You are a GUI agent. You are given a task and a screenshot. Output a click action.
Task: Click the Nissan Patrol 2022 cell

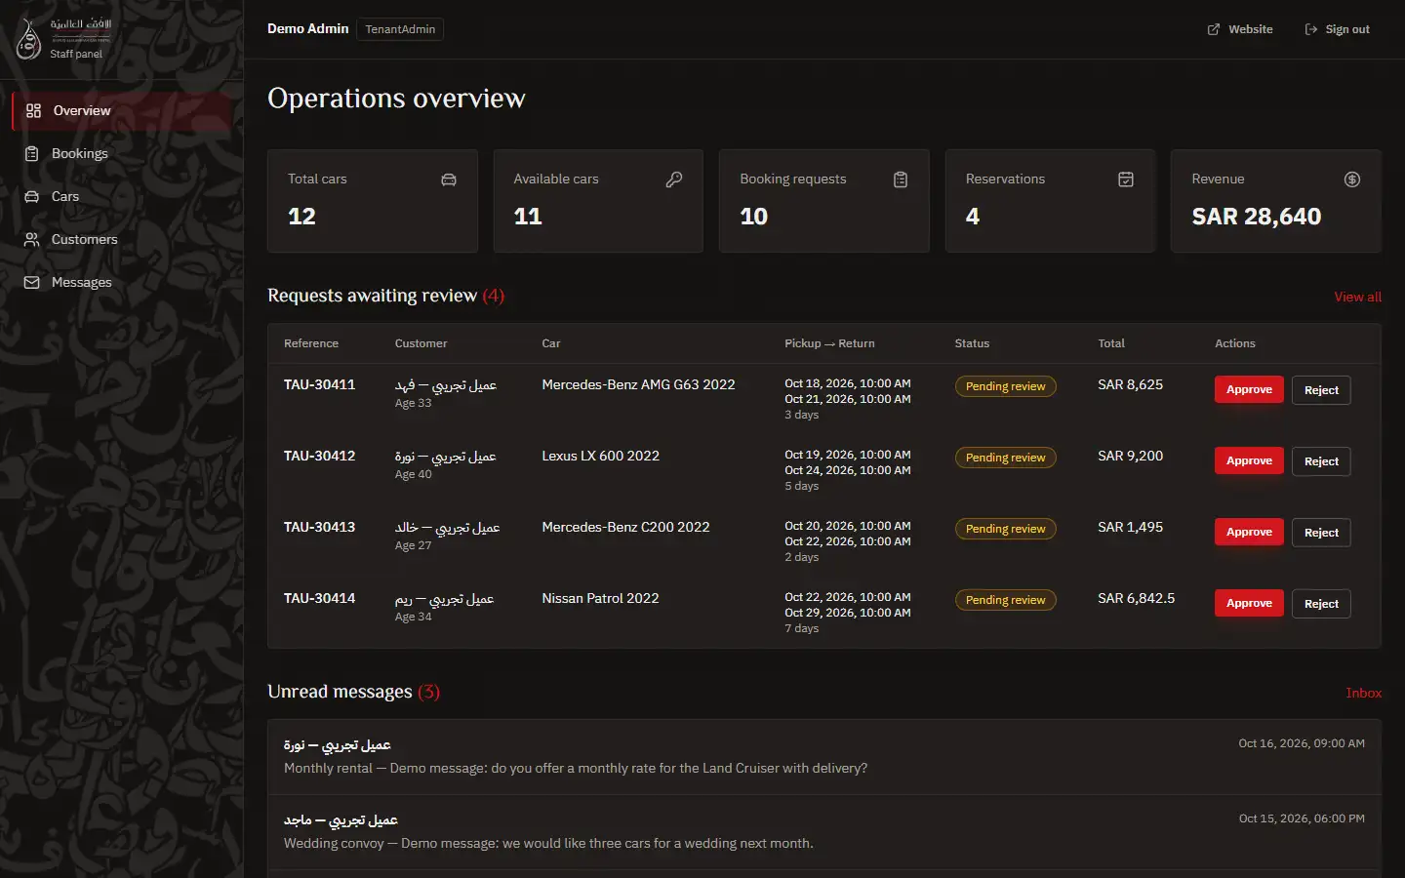pyautogui.click(x=600, y=599)
